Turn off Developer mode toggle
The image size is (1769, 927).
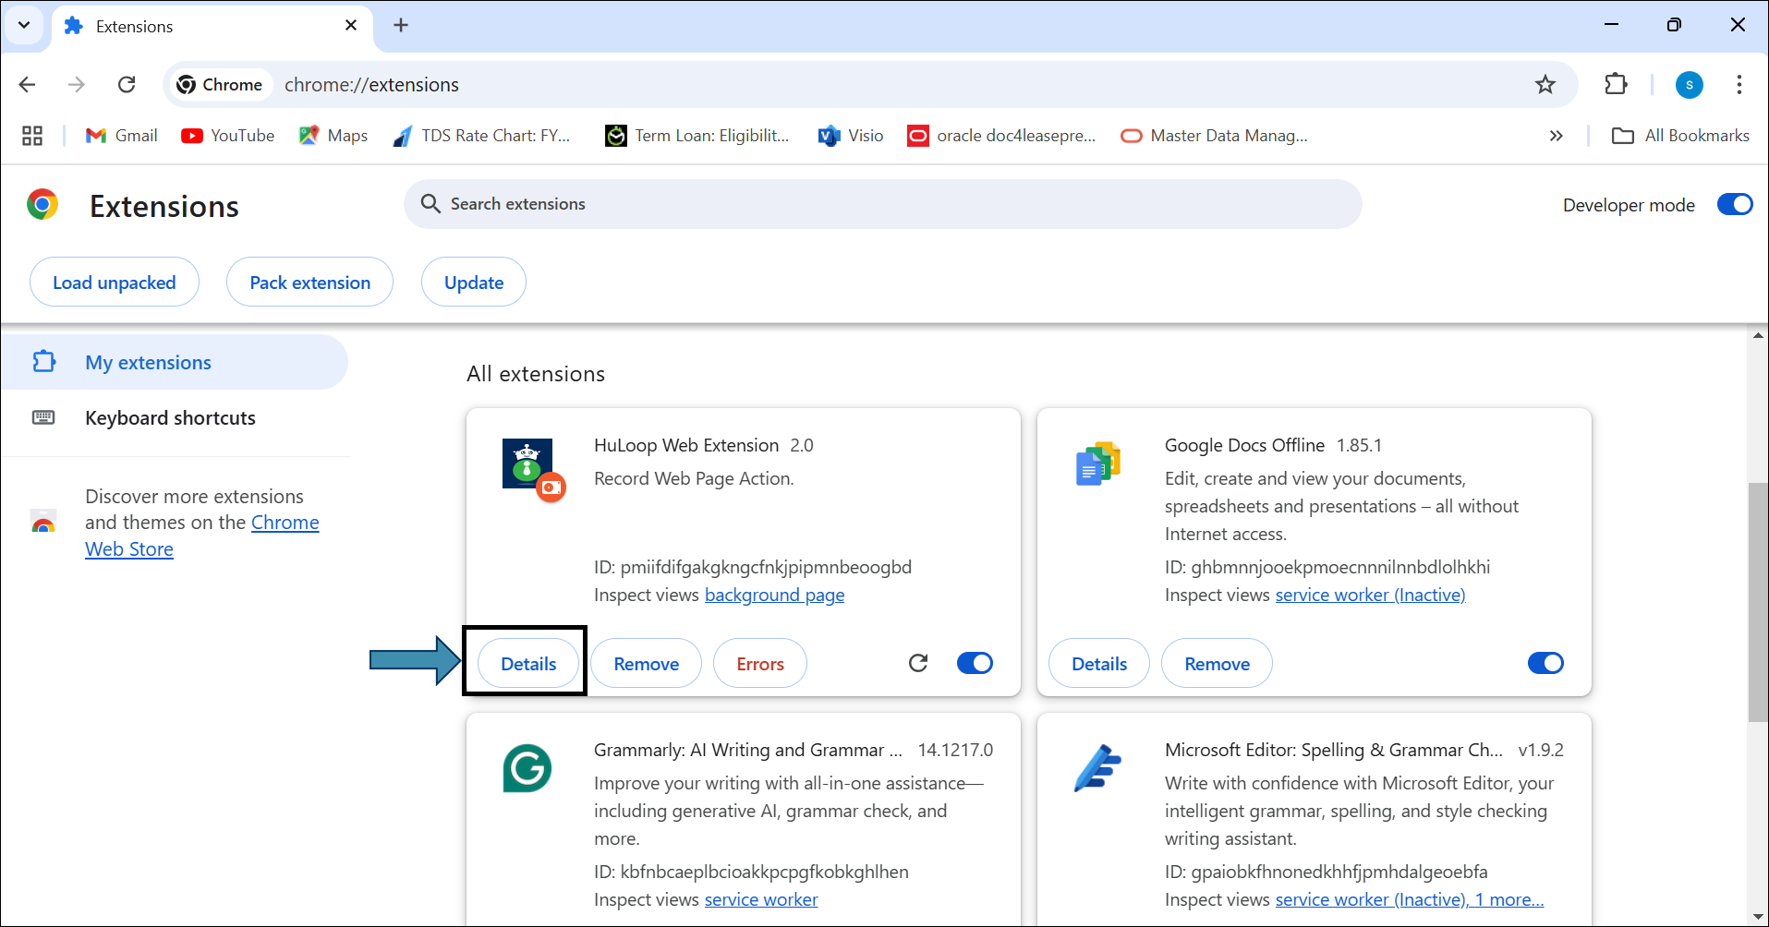(1734, 204)
